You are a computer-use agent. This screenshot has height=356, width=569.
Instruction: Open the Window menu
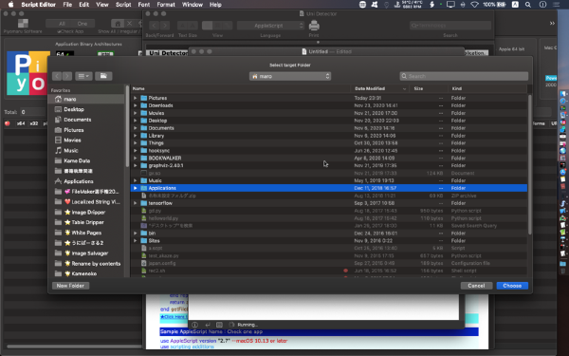pos(193,5)
